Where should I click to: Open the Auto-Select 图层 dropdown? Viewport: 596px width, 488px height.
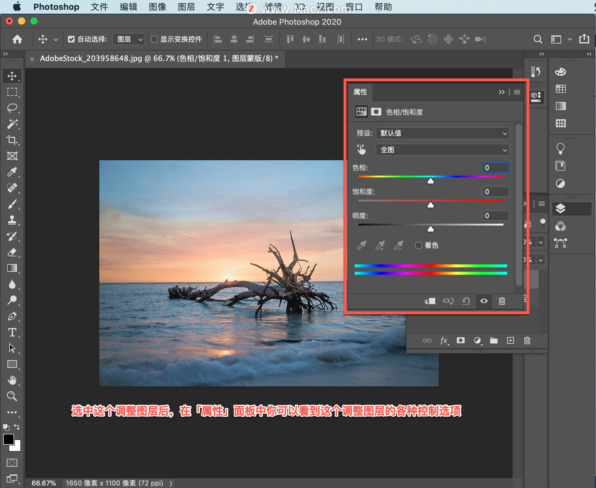[129, 39]
